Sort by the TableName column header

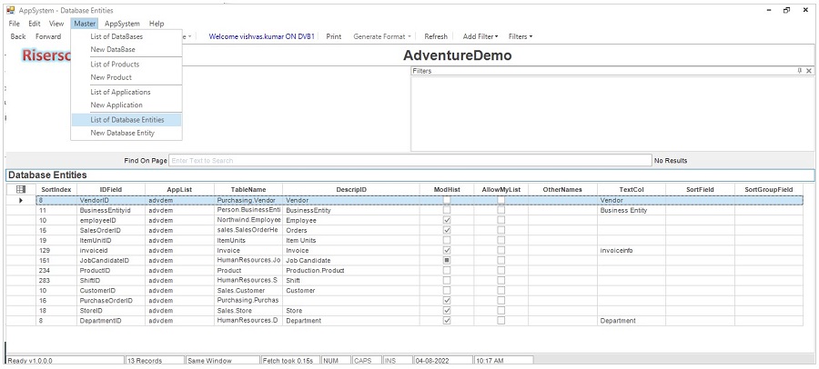point(248,189)
